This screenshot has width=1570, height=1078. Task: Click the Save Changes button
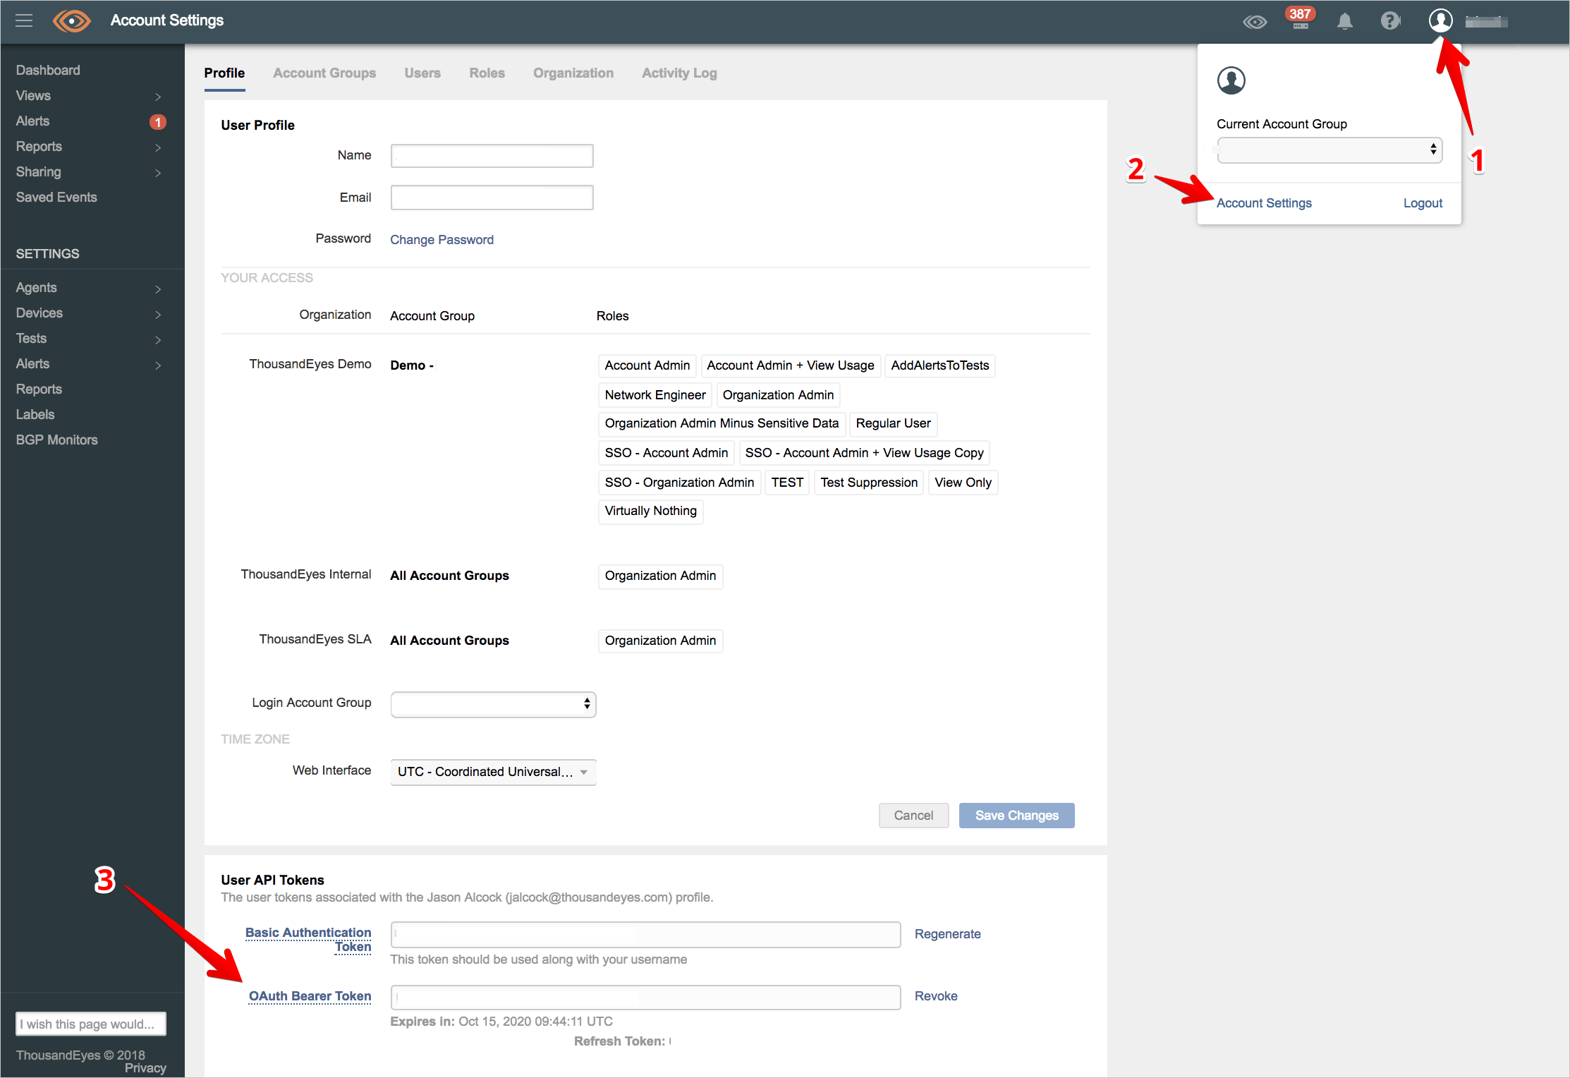1015,816
